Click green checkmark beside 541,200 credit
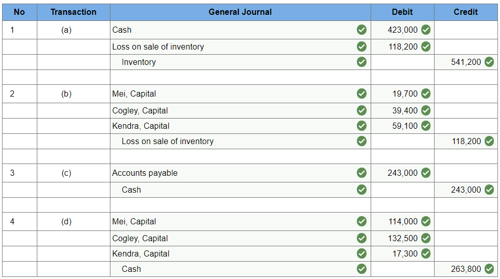The height and width of the screenshot is (279, 500). (x=489, y=62)
